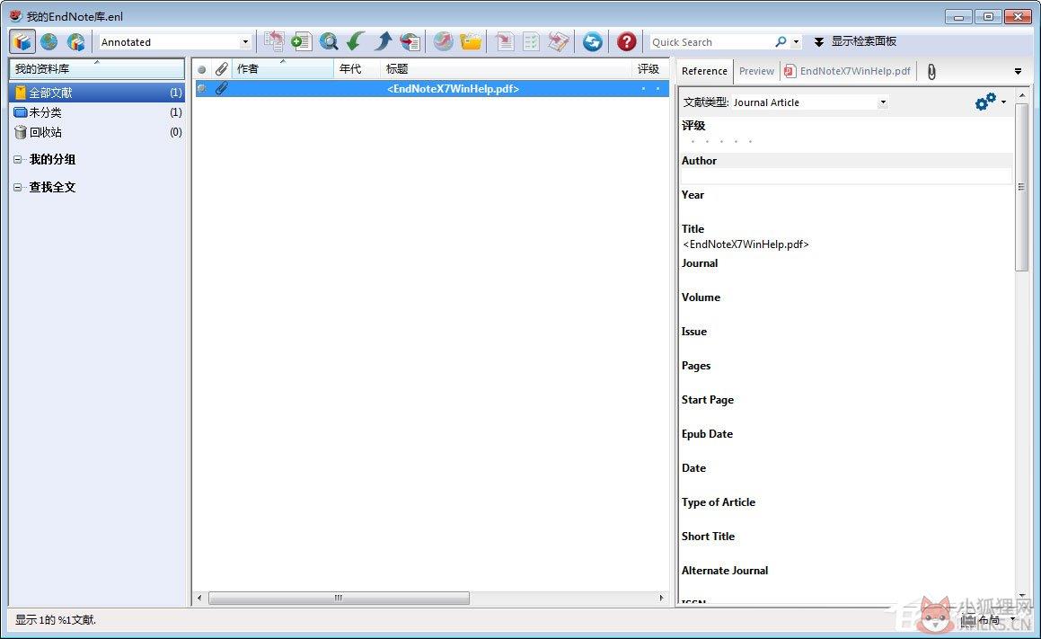The height and width of the screenshot is (639, 1041).
Task: Collapse the 我的分组 group set
Action: (x=18, y=159)
